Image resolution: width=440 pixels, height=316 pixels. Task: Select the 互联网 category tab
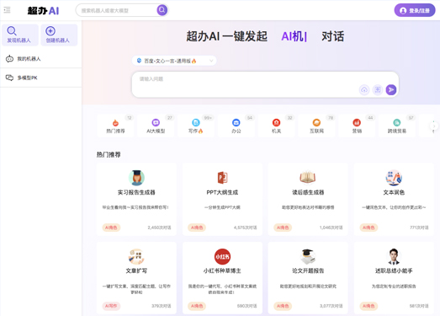(316, 126)
